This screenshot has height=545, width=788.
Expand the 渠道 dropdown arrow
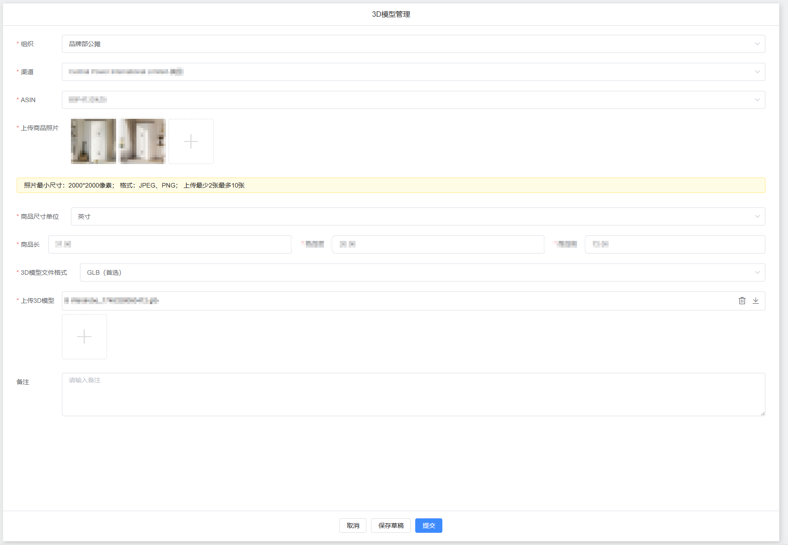(x=757, y=72)
